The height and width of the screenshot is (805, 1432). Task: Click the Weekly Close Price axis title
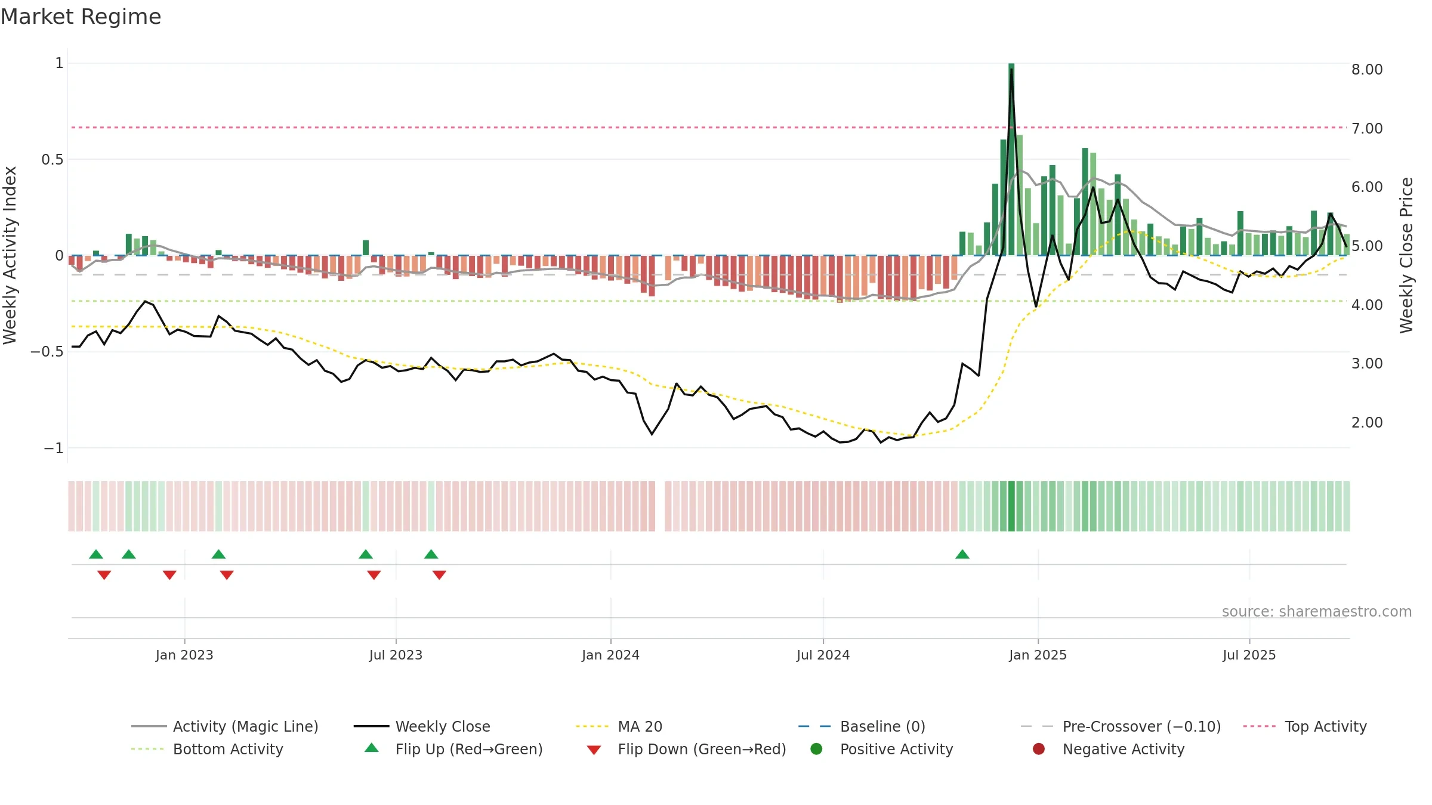[1406, 255]
